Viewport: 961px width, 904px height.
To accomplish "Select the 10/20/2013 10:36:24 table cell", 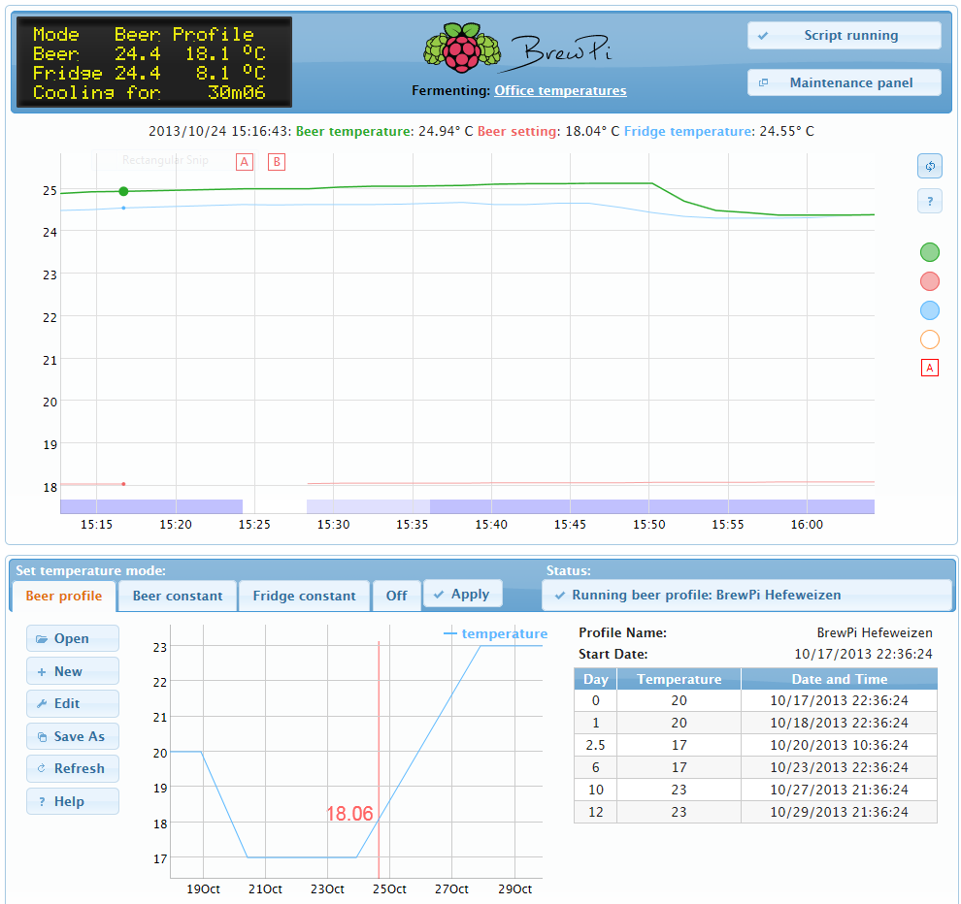I will point(839,745).
